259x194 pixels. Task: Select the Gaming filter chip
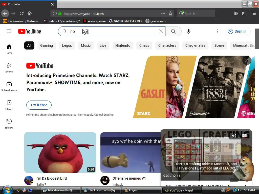coord(47,45)
